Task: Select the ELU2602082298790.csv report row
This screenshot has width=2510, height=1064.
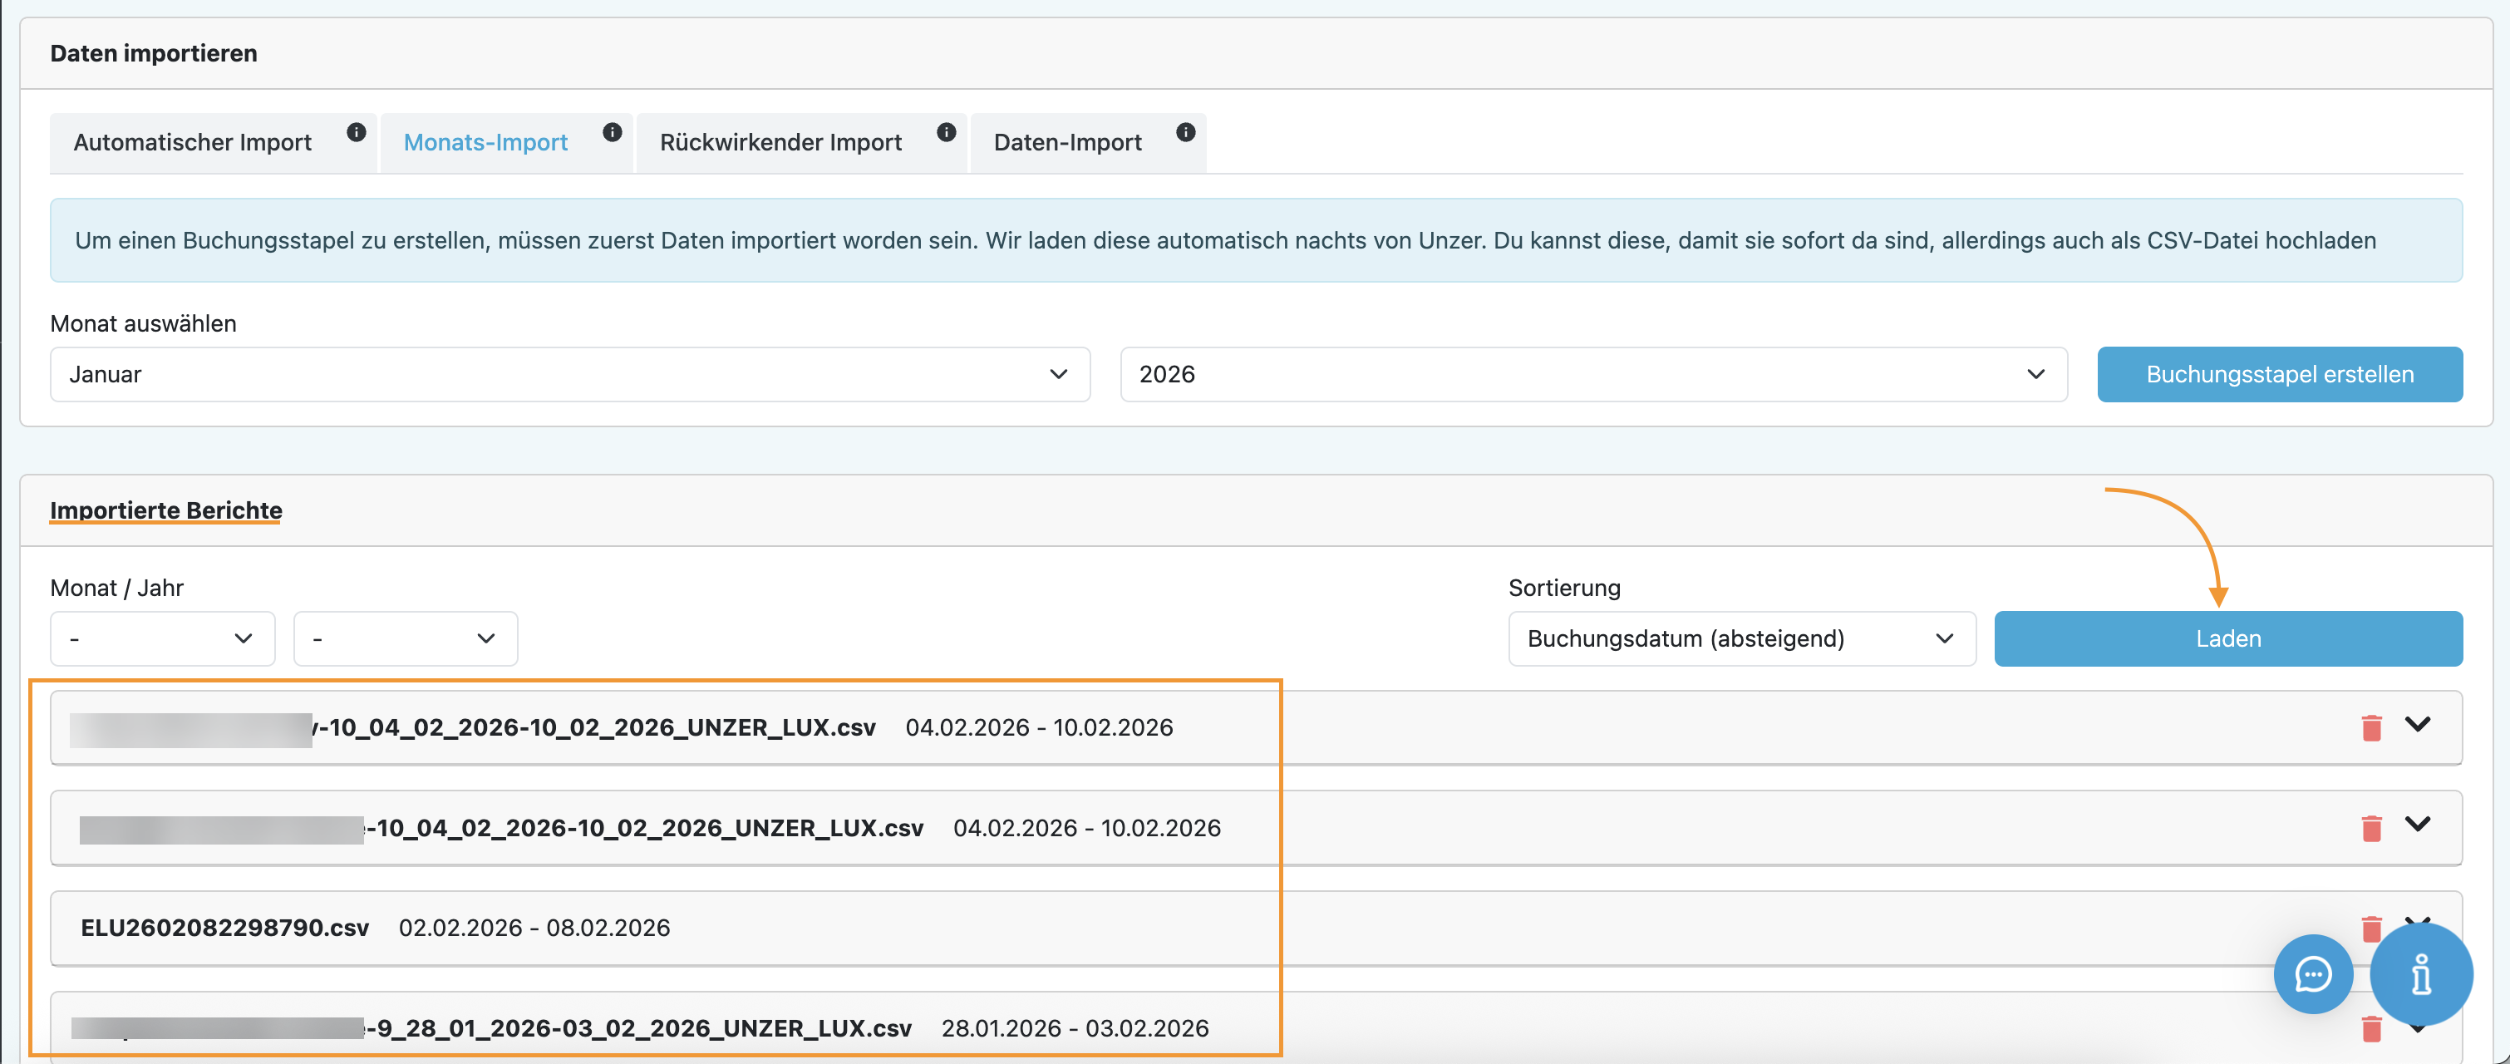Action: click(x=226, y=928)
